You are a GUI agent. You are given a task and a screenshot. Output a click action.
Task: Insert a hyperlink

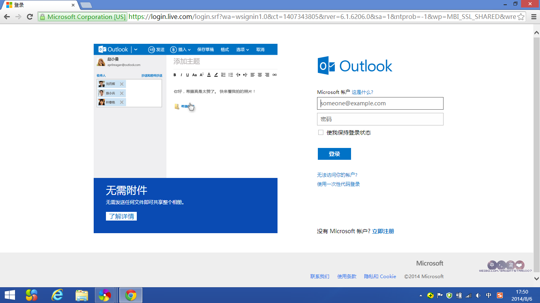274,75
